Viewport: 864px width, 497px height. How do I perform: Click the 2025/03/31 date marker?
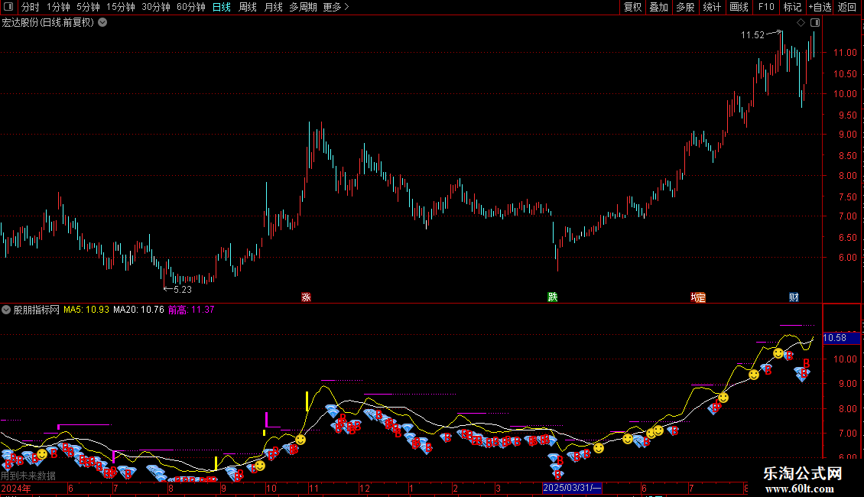pyautogui.click(x=572, y=488)
